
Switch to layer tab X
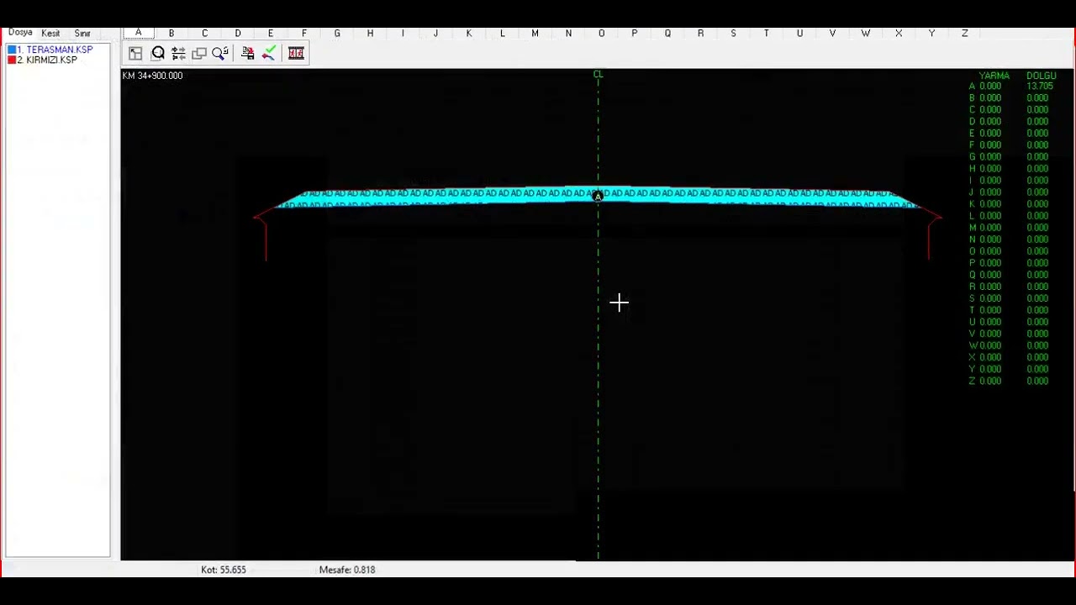tap(899, 34)
